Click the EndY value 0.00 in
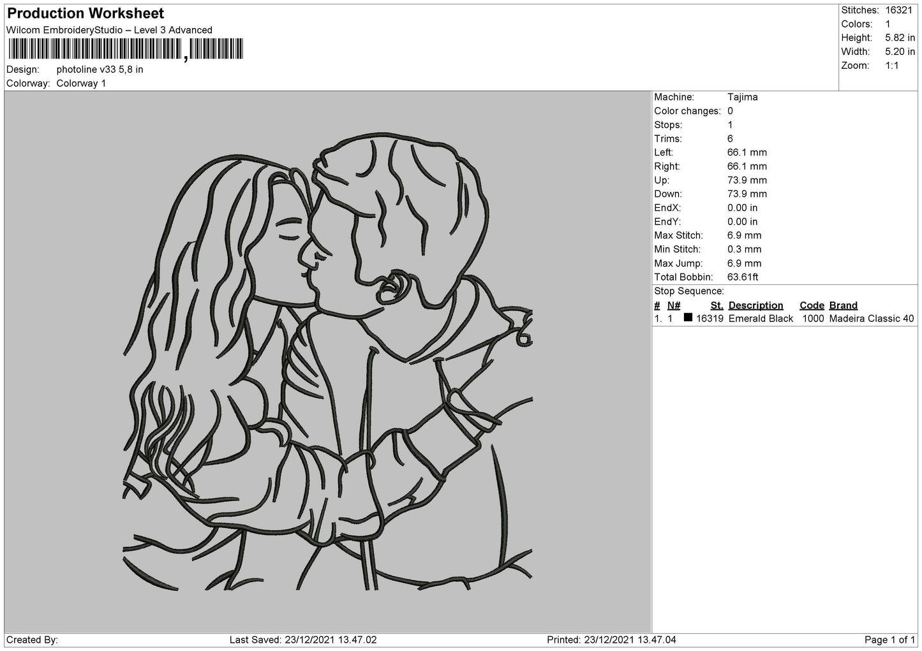 coord(743,222)
